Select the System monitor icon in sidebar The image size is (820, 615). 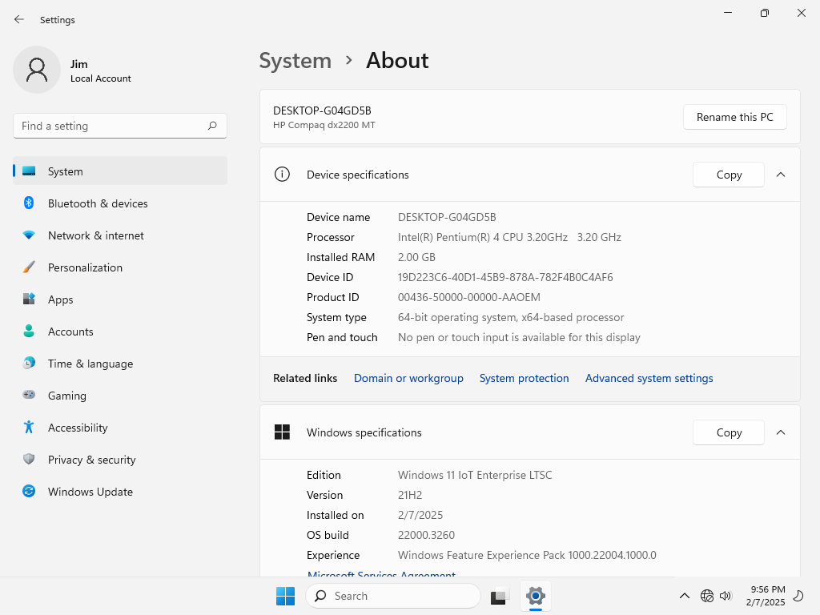pyautogui.click(x=29, y=171)
